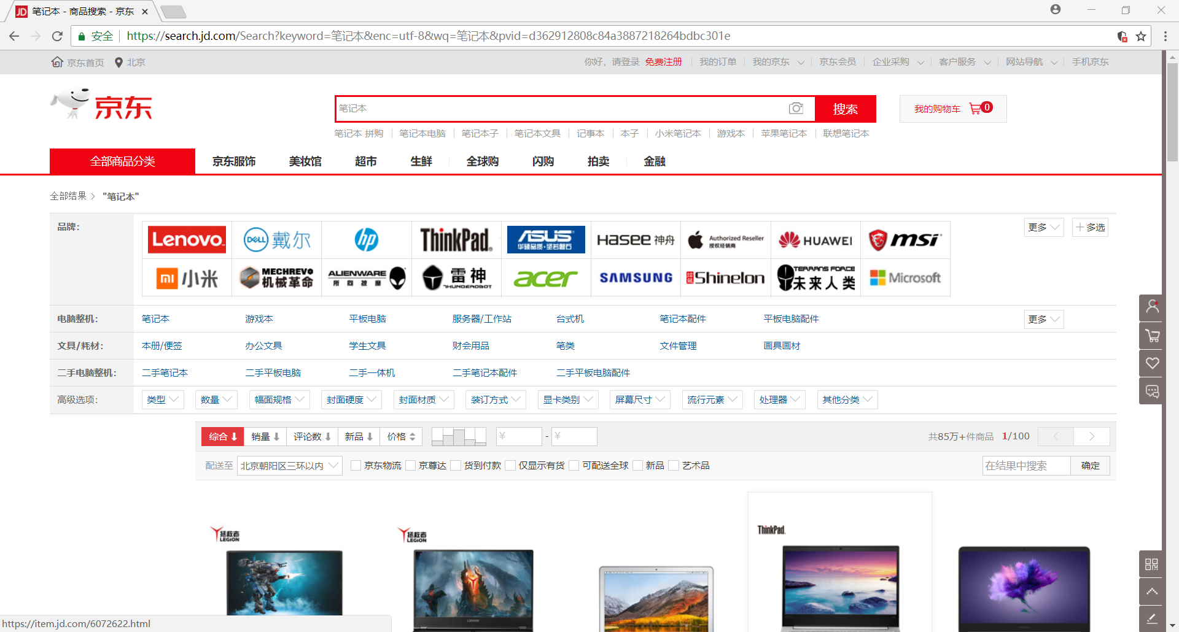Select the 小米 Xiaomi brand logo
1179x632 pixels.
click(187, 278)
